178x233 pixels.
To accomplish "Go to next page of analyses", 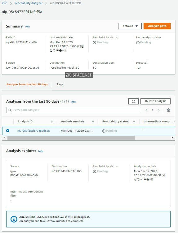I will pos(159,110).
